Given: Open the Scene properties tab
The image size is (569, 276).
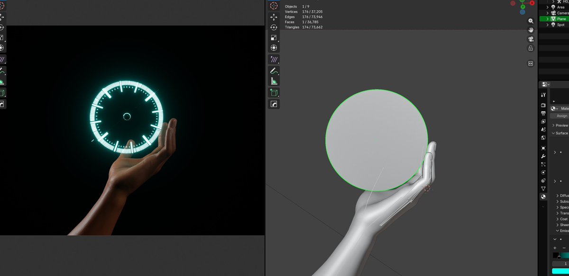Looking at the screenshot, I should [543, 129].
